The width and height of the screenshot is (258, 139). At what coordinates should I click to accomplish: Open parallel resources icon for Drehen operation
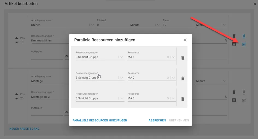point(244,44)
